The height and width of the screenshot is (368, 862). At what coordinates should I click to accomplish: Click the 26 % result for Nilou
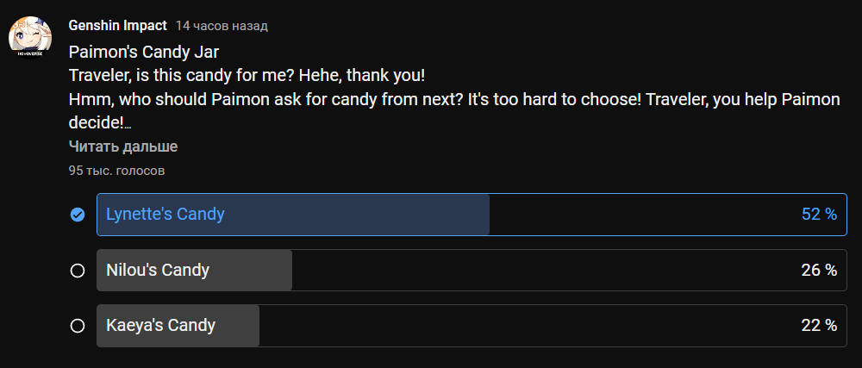819,271
